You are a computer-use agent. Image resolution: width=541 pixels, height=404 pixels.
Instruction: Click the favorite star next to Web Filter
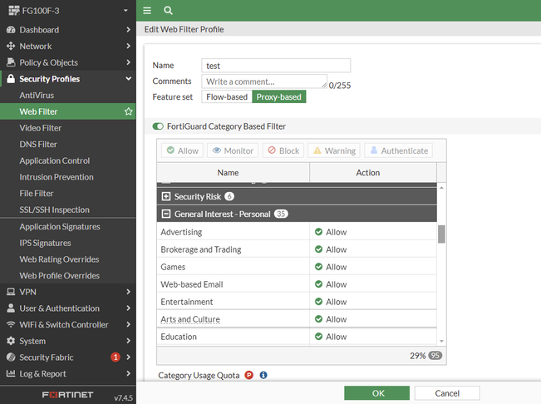click(x=128, y=111)
